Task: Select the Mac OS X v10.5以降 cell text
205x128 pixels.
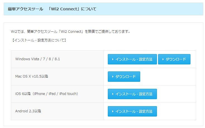Action: pos(32,76)
